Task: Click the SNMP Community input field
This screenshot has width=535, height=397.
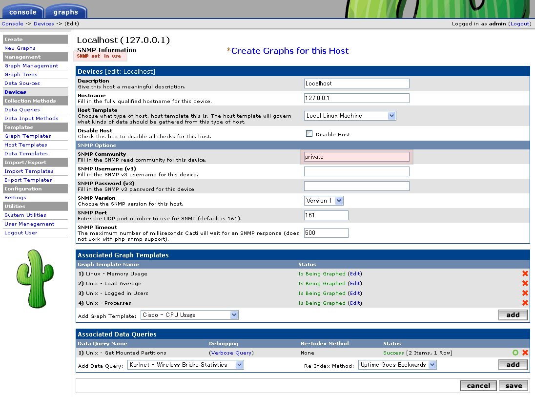Action: coord(356,157)
